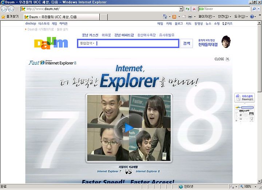Screen dimensions: 262x190
Task: Click the search magnifier icon beside Naver box
Action: [x=254, y=9]
